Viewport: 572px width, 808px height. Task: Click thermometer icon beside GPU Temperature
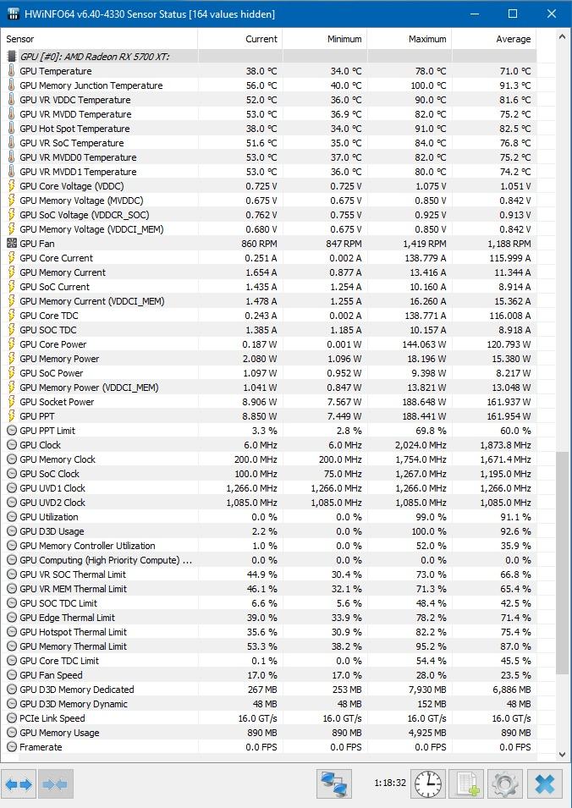pos(12,70)
